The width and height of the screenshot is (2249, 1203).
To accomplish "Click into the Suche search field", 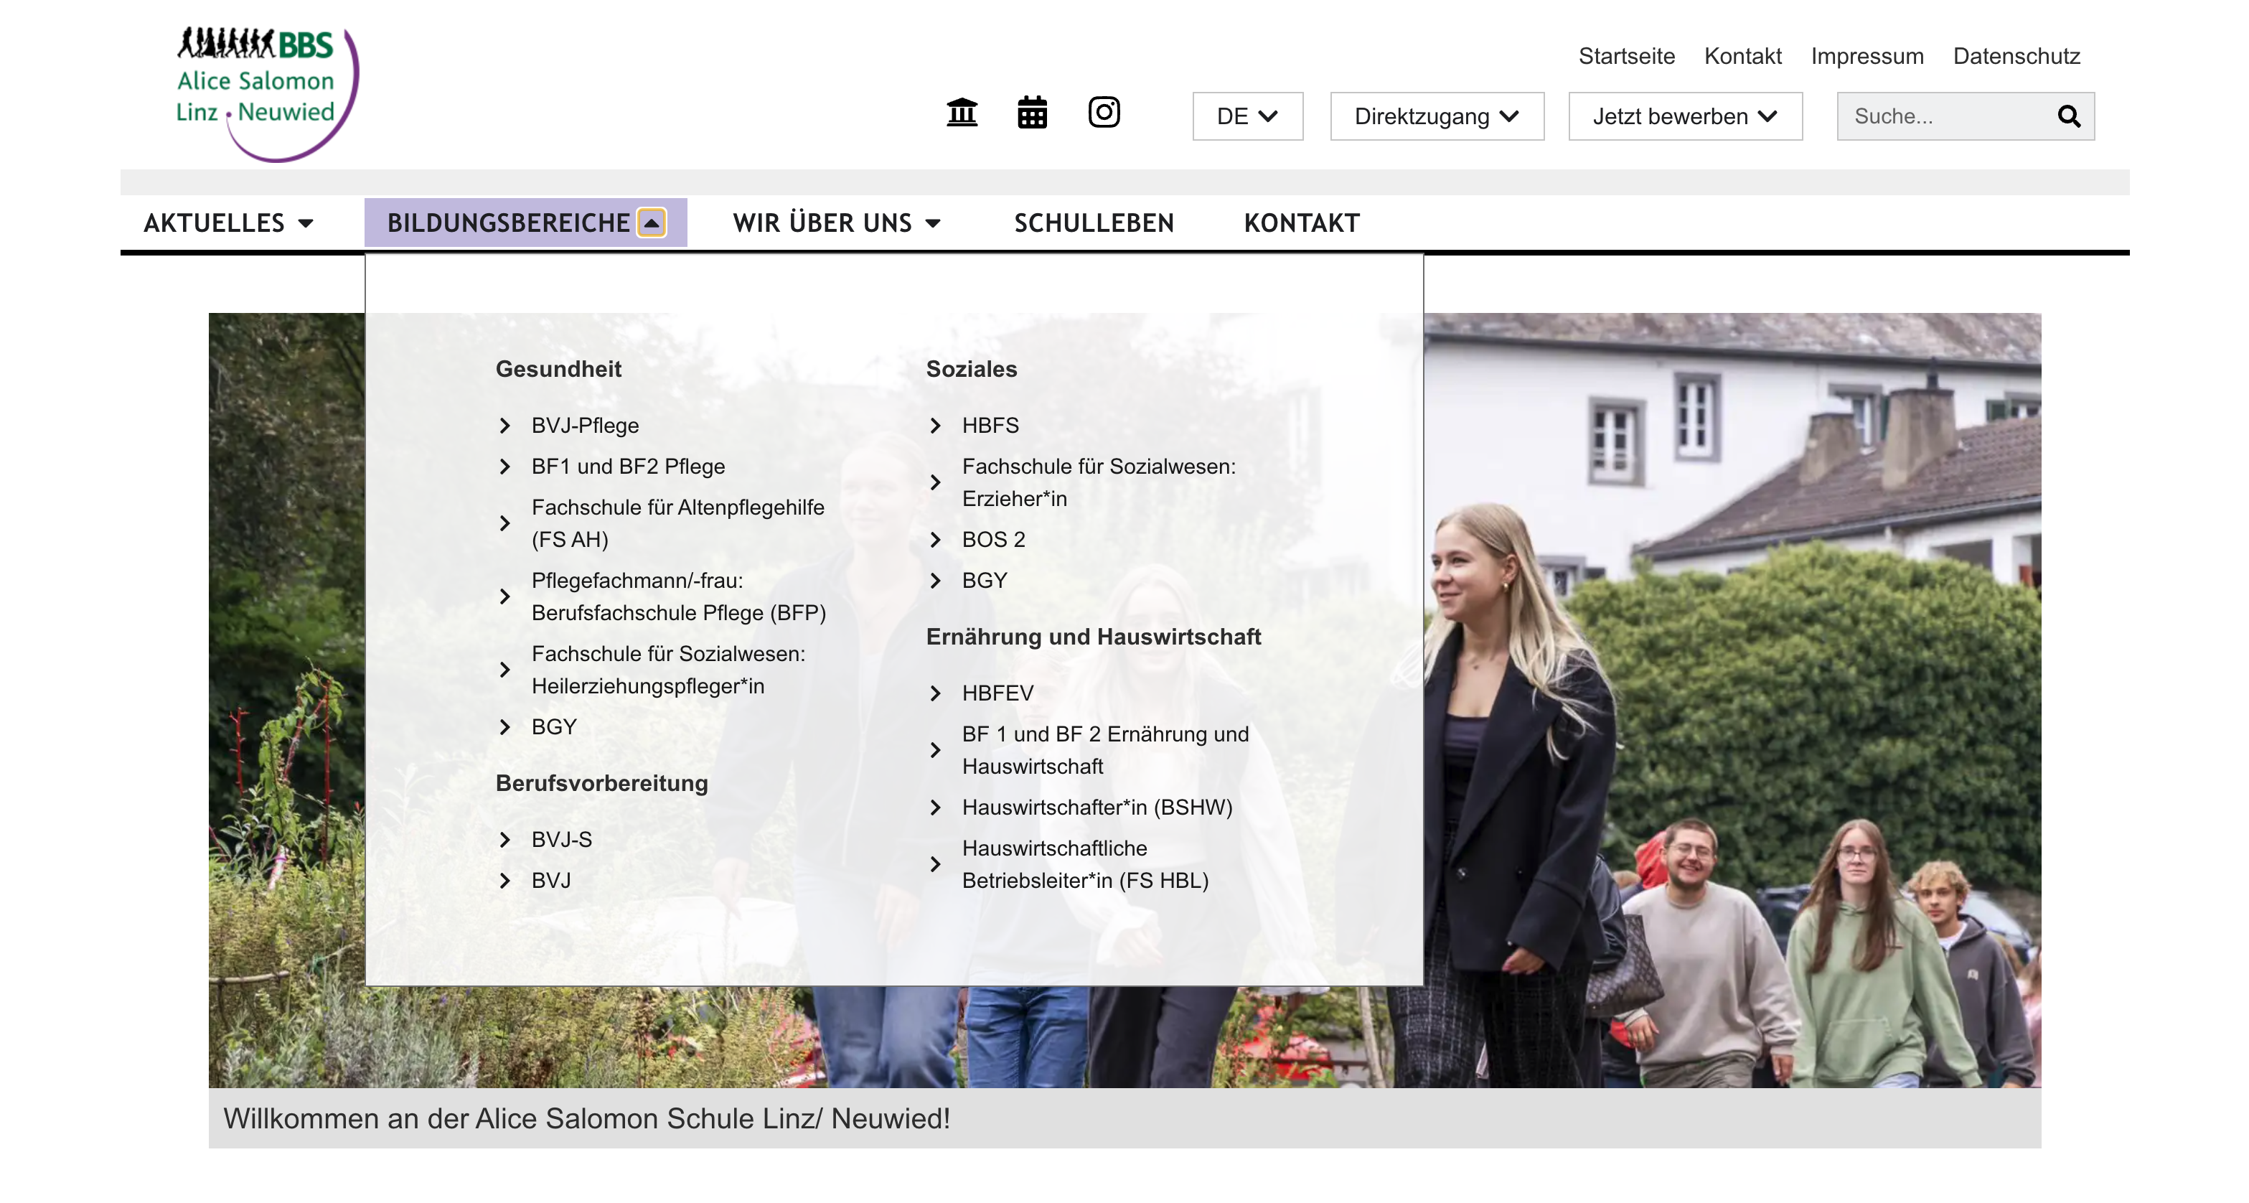I will 1943,116.
